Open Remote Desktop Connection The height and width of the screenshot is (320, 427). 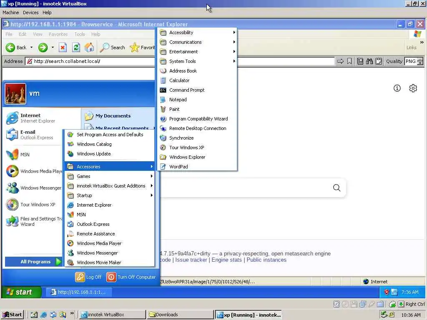tap(197, 128)
